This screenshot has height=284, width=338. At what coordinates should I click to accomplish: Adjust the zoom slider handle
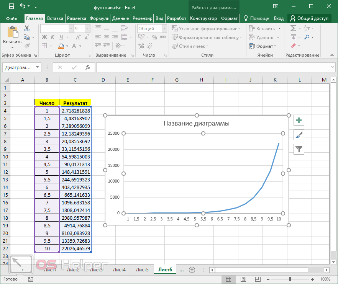(x=290, y=279)
